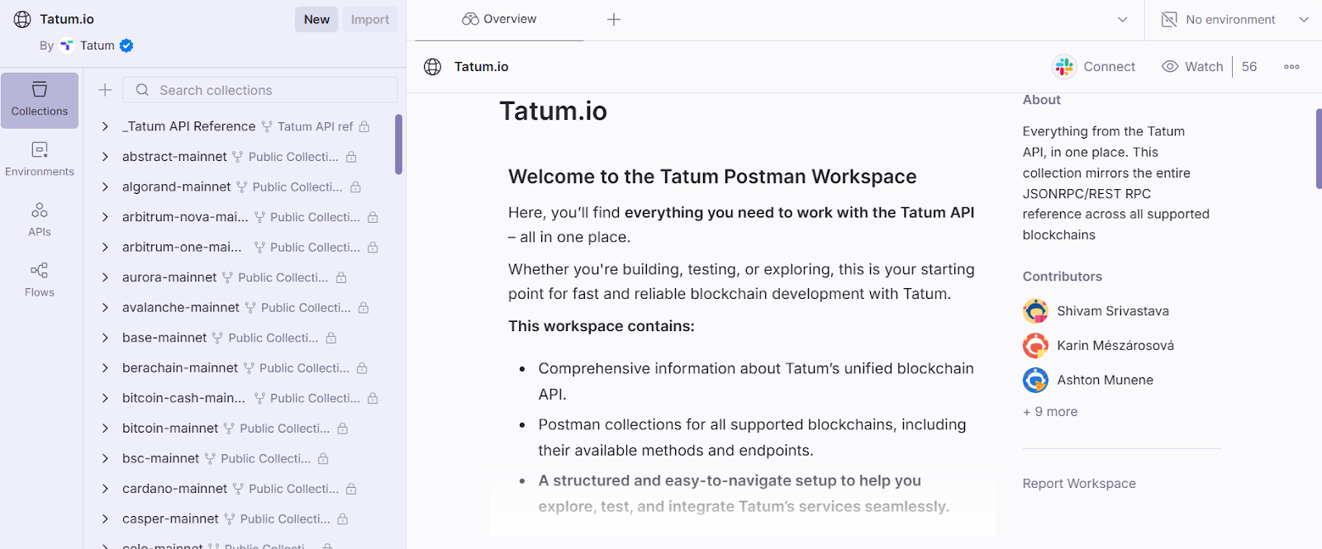Expand the algorand-mainnet collection
The image size is (1322, 549).
(x=105, y=187)
